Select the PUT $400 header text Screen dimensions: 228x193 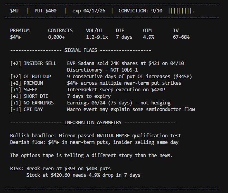click(x=45, y=11)
